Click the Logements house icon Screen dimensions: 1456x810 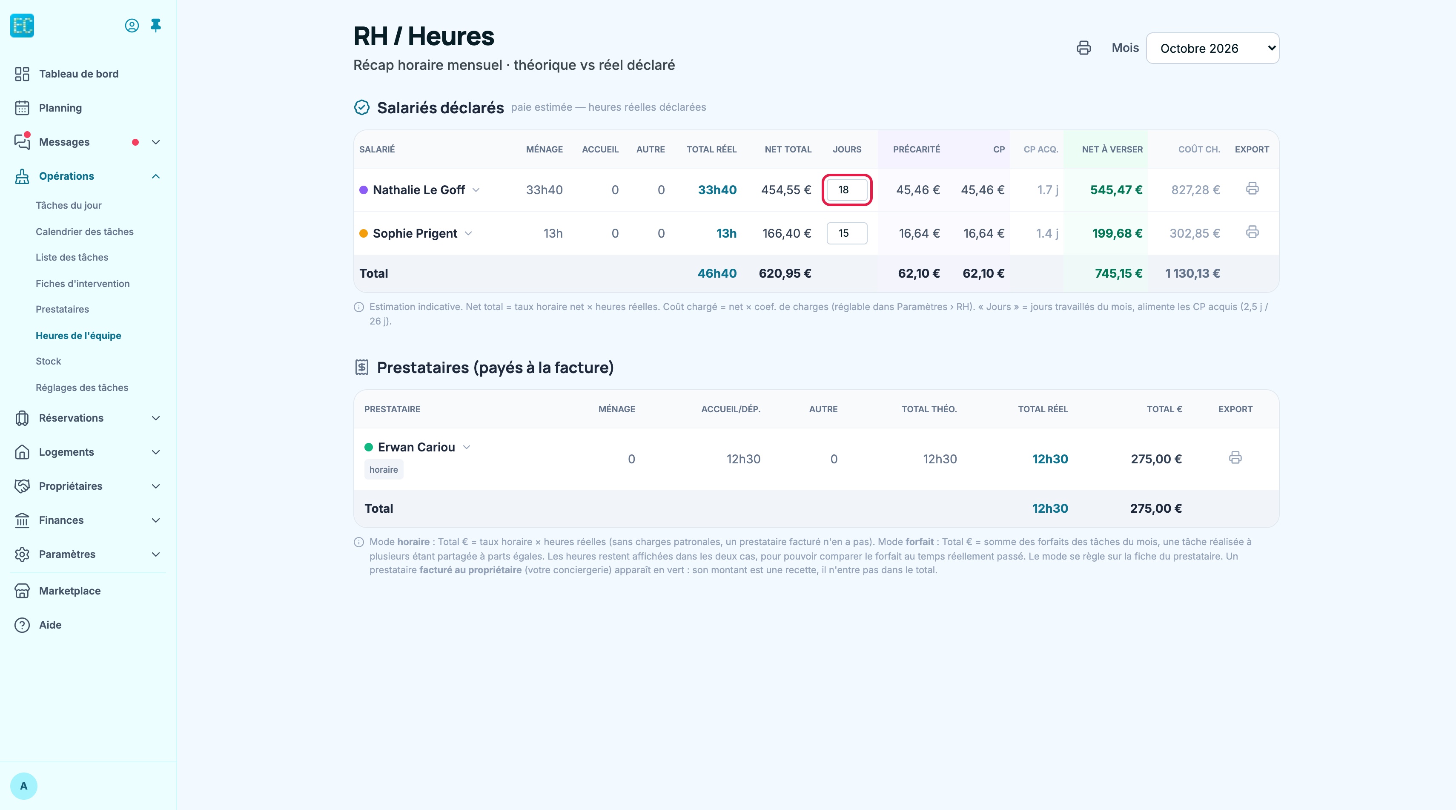tap(22, 452)
